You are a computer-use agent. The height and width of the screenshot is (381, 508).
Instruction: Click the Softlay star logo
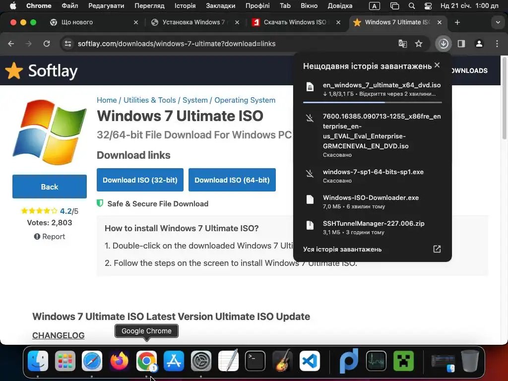click(x=14, y=70)
